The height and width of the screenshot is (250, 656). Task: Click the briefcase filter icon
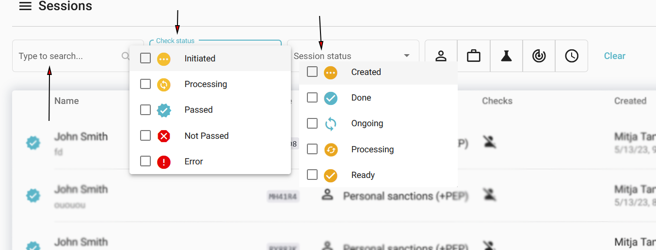click(474, 56)
